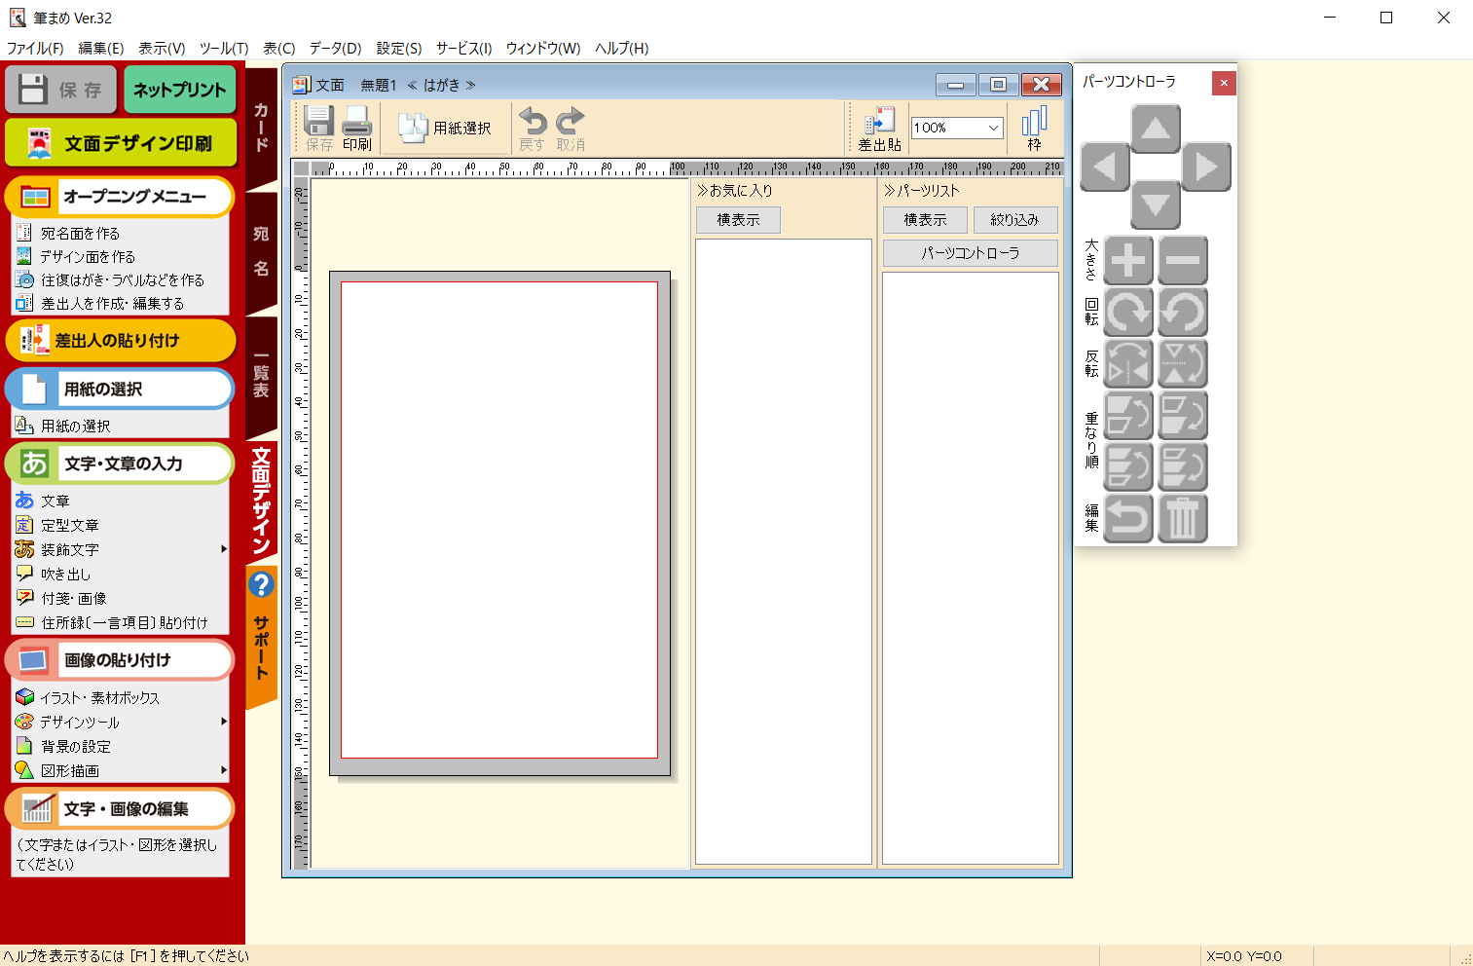Screen dimensions: 1473x966
Task: Rotate part clockwise with rotation icon
Action: pyautogui.click(x=1128, y=312)
